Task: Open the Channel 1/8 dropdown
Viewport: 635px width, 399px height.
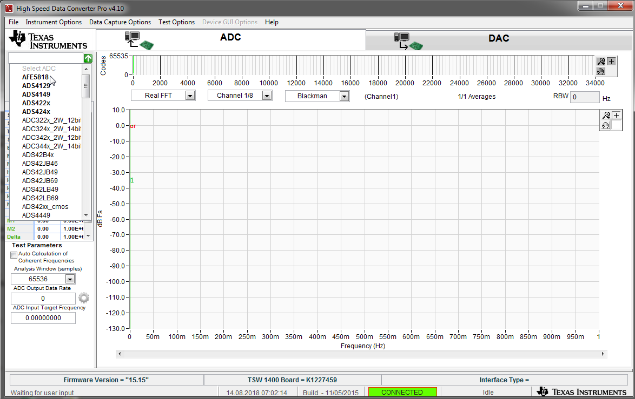Action: 267,96
